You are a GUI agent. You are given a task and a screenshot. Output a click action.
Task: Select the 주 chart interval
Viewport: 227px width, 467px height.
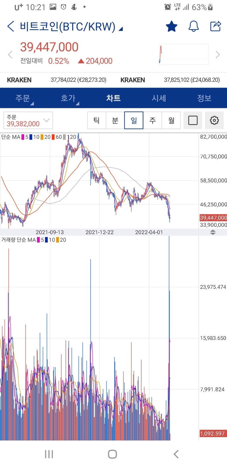tap(152, 120)
